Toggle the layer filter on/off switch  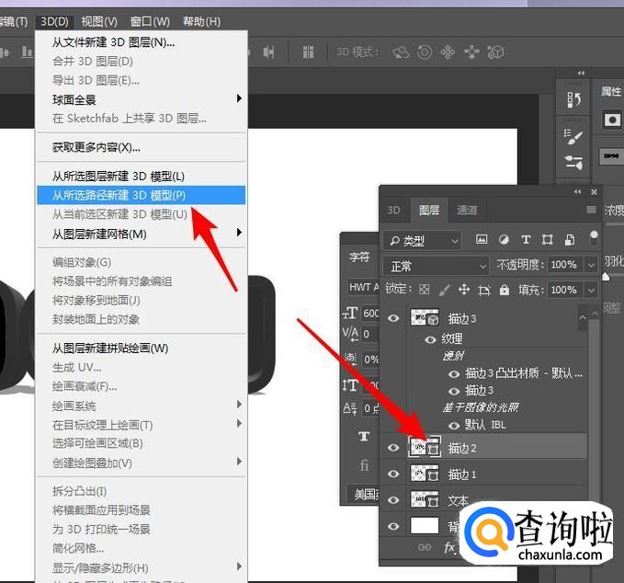point(594,238)
